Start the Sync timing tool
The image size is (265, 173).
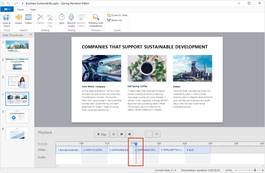coord(62,19)
